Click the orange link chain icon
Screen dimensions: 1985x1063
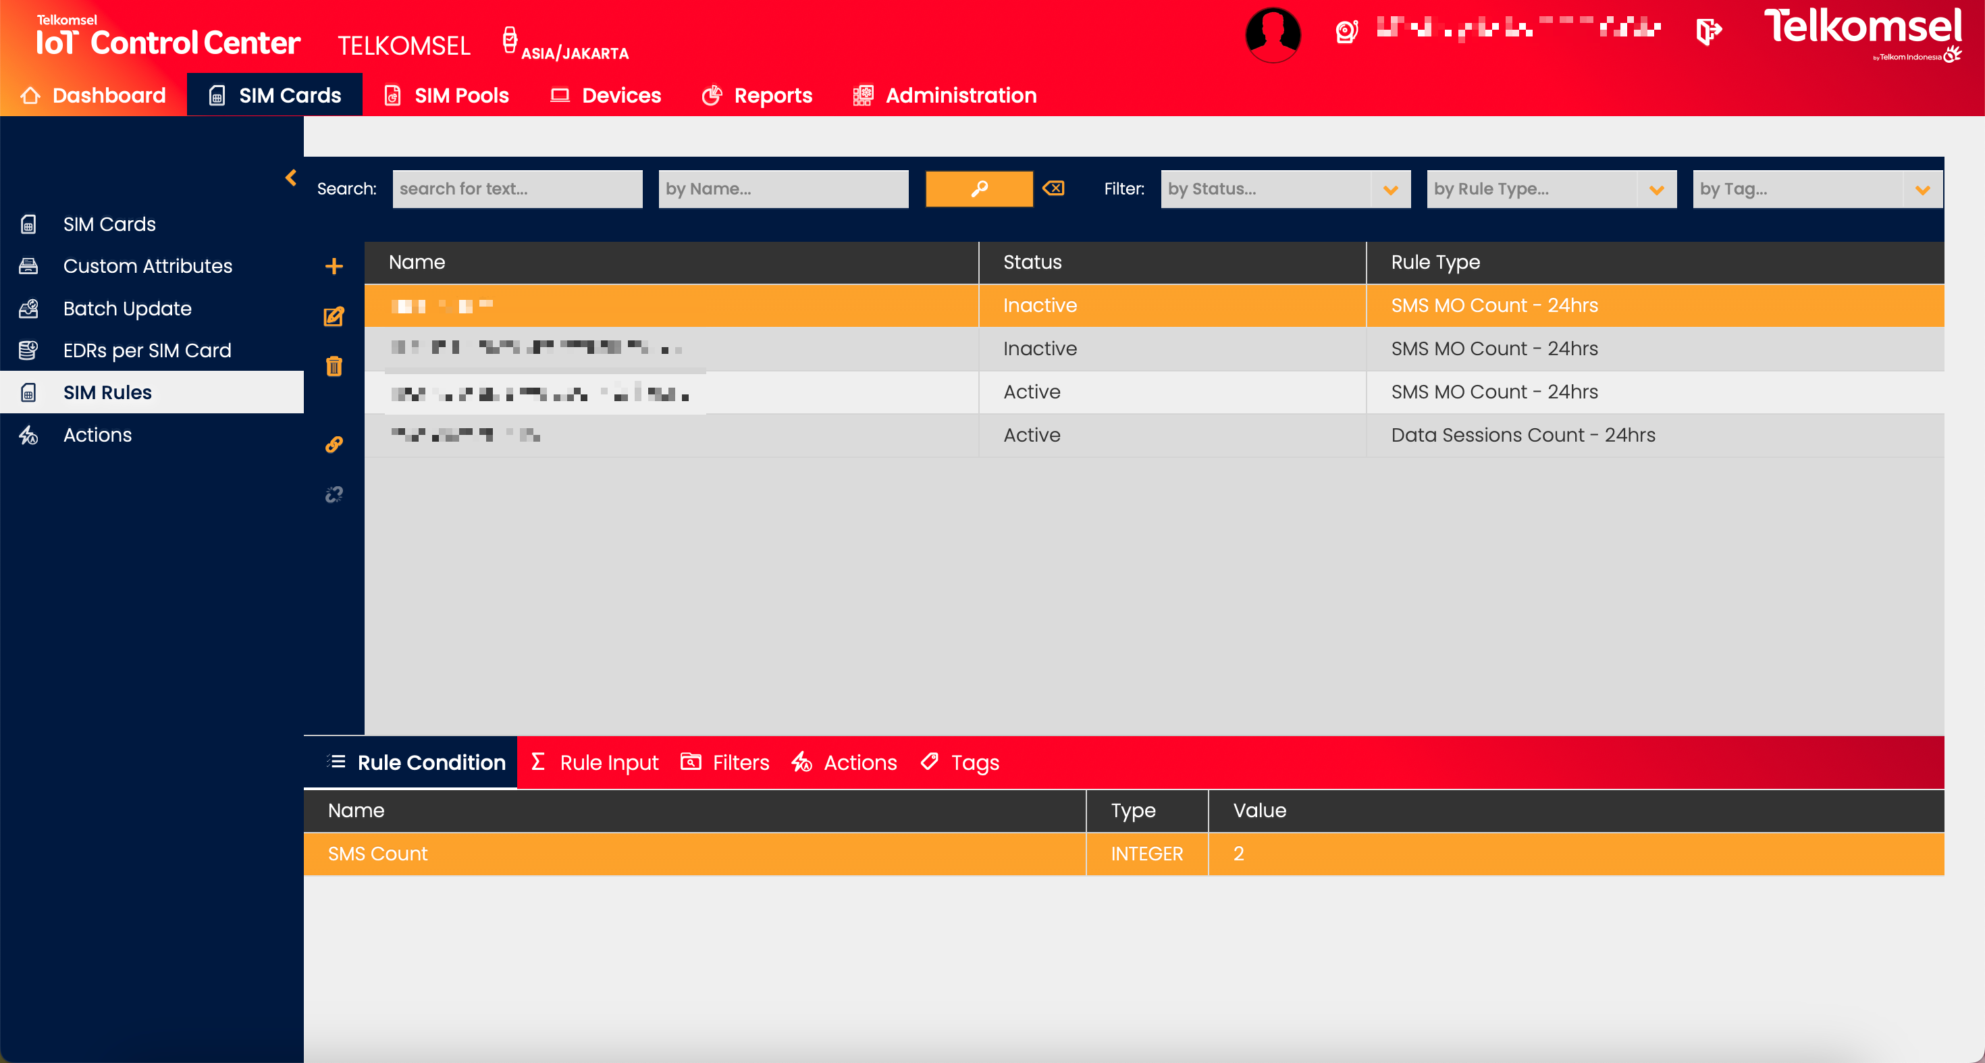click(334, 445)
